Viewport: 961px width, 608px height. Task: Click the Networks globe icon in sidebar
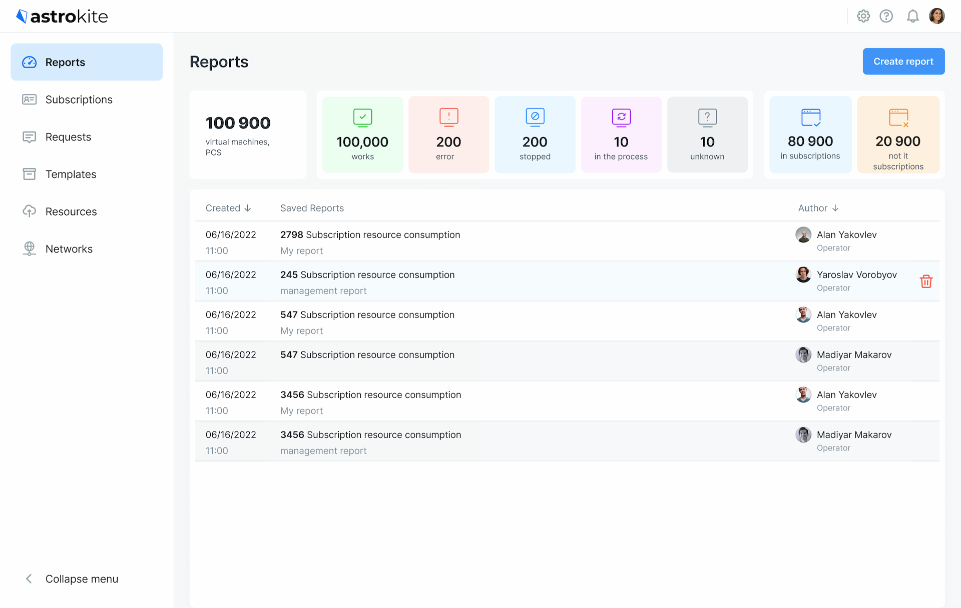[30, 248]
